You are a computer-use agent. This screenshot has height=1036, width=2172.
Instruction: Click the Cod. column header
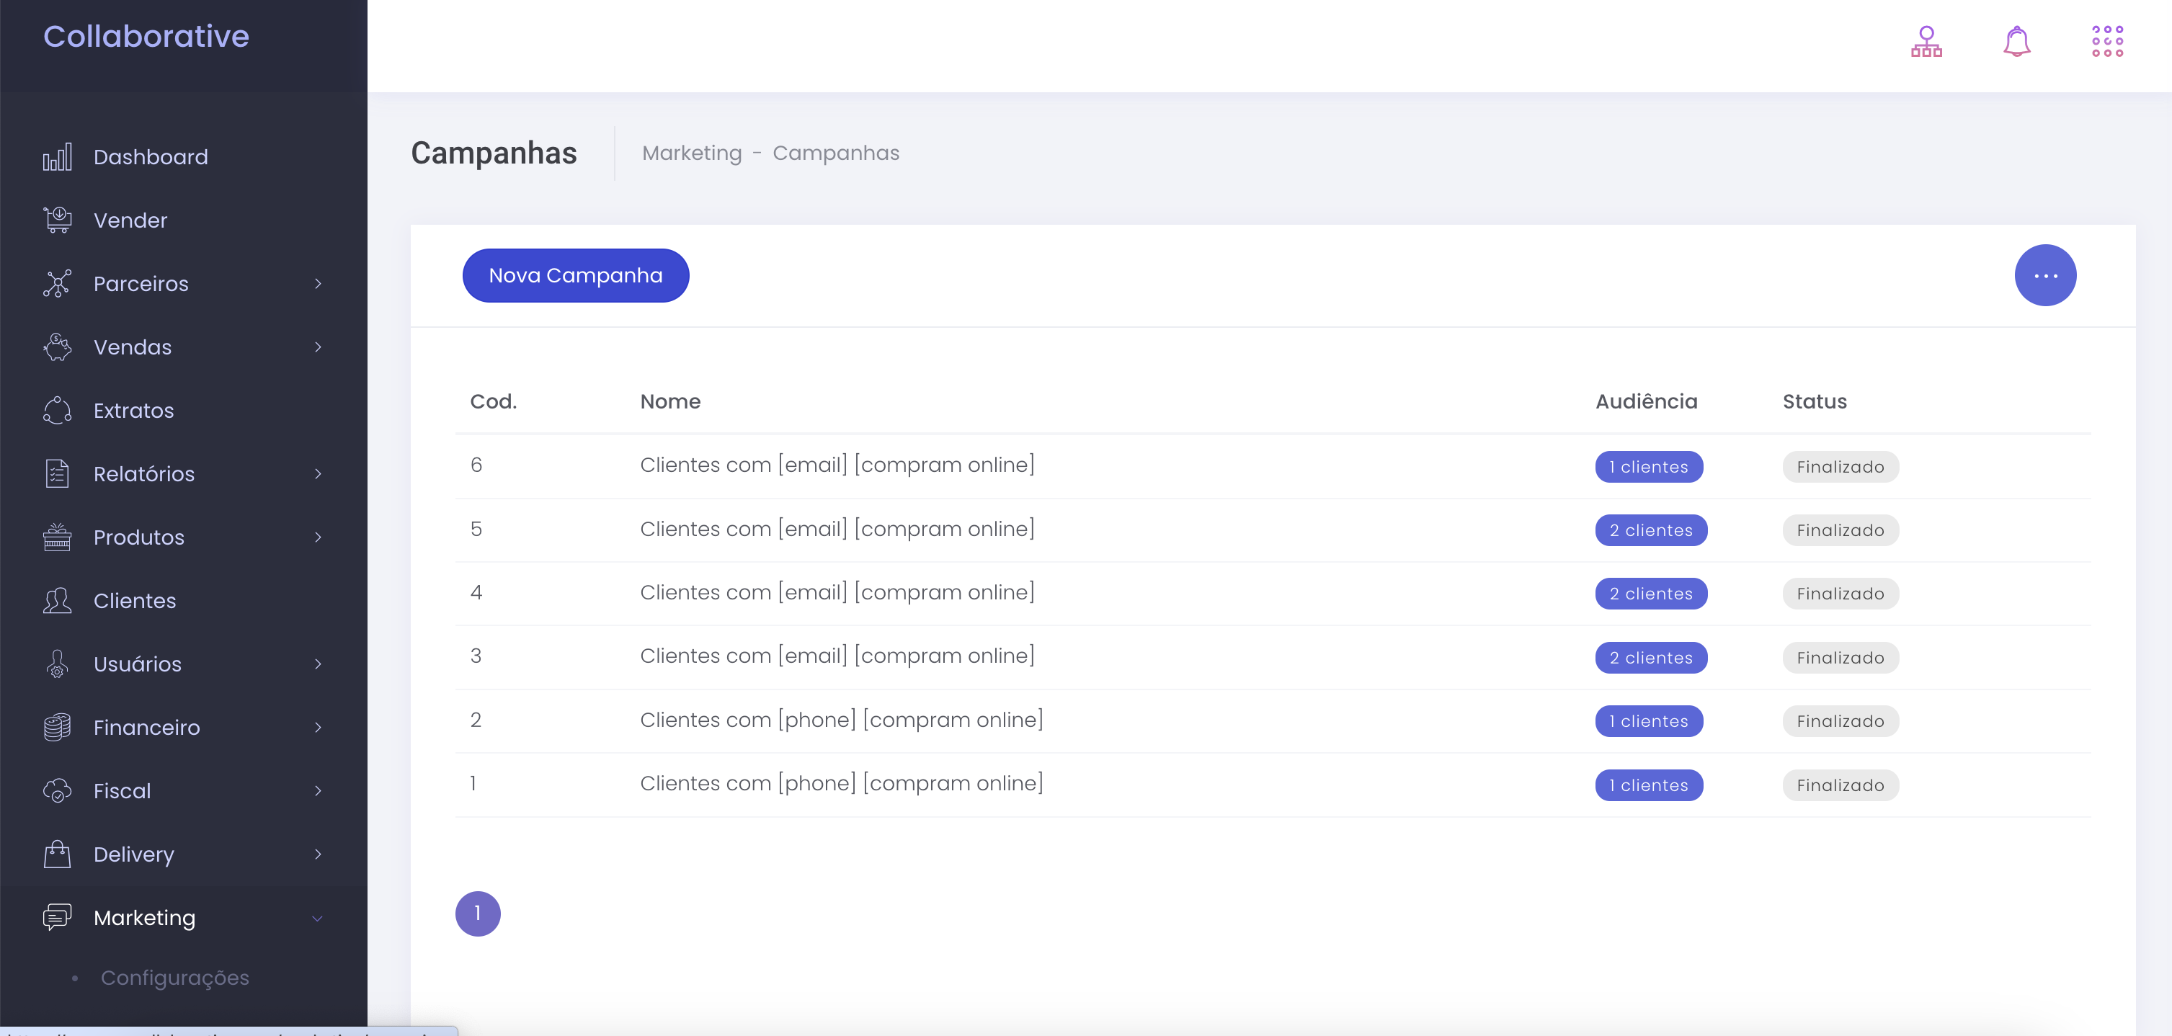(x=493, y=401)
